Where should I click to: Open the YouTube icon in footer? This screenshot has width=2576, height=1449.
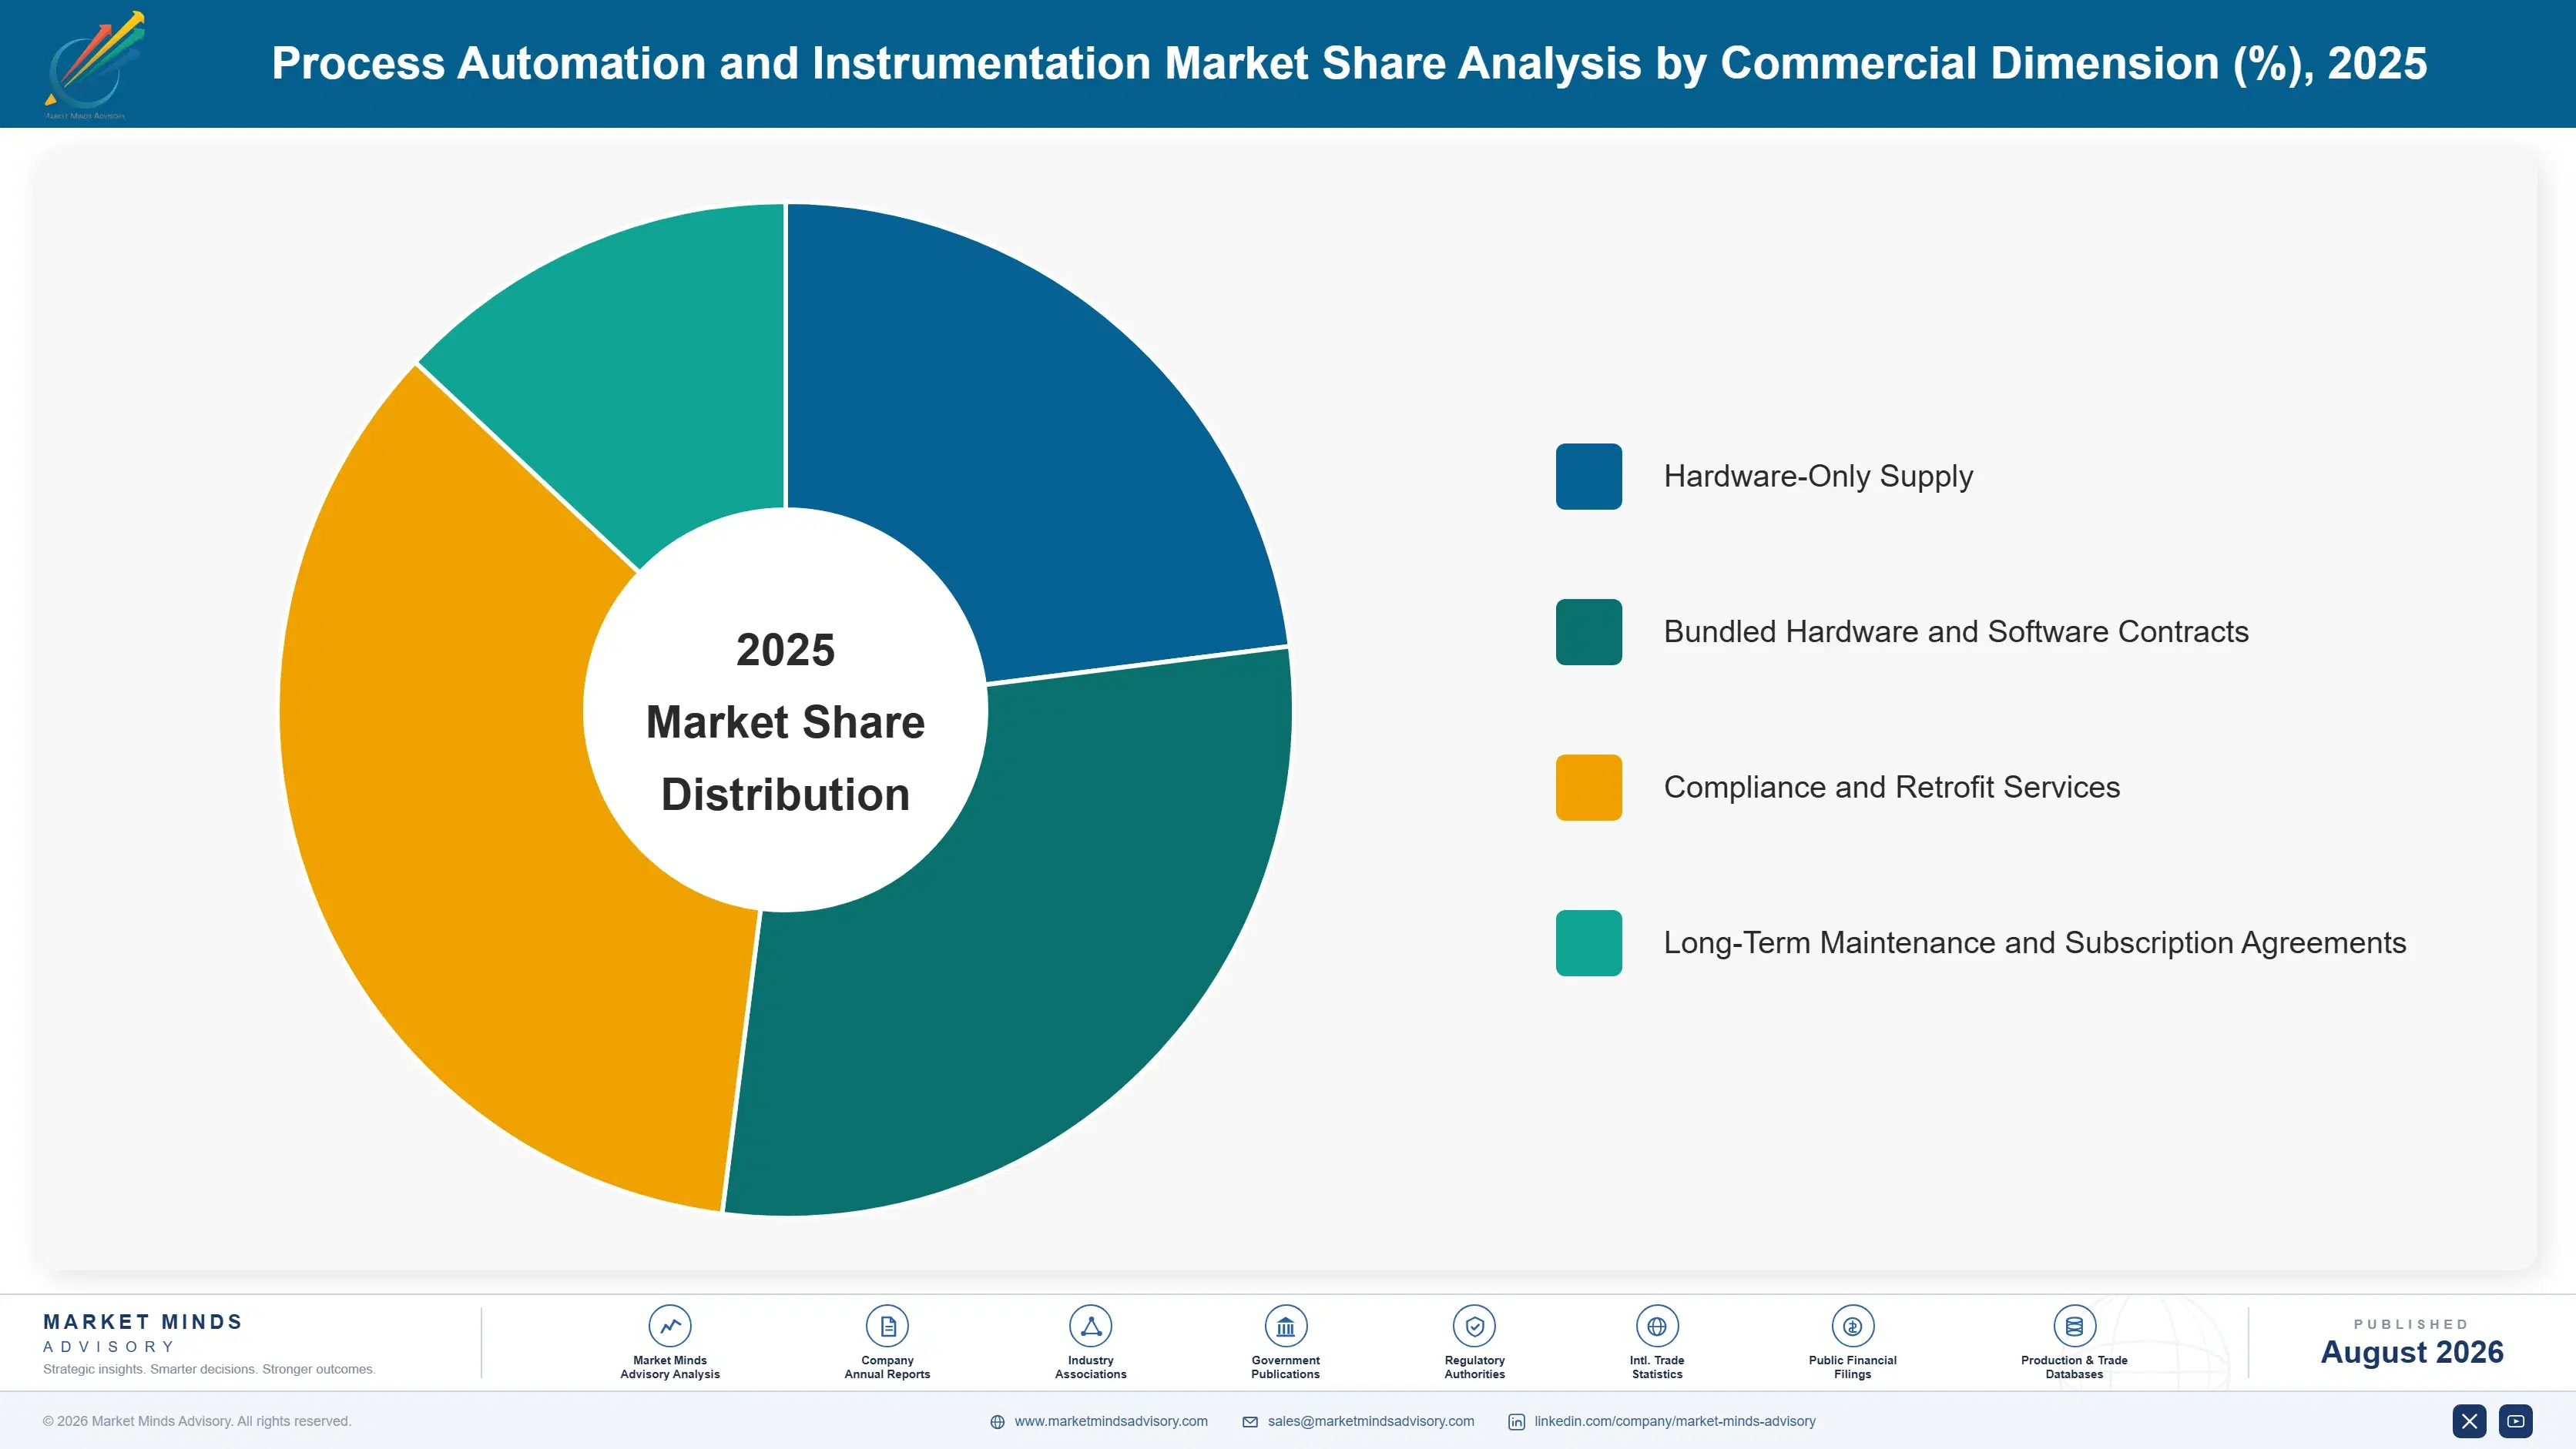click(2516, 1421)
